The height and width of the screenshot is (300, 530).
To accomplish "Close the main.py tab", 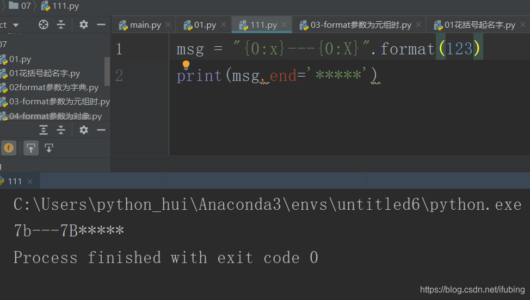I will [x=168, y=24].
